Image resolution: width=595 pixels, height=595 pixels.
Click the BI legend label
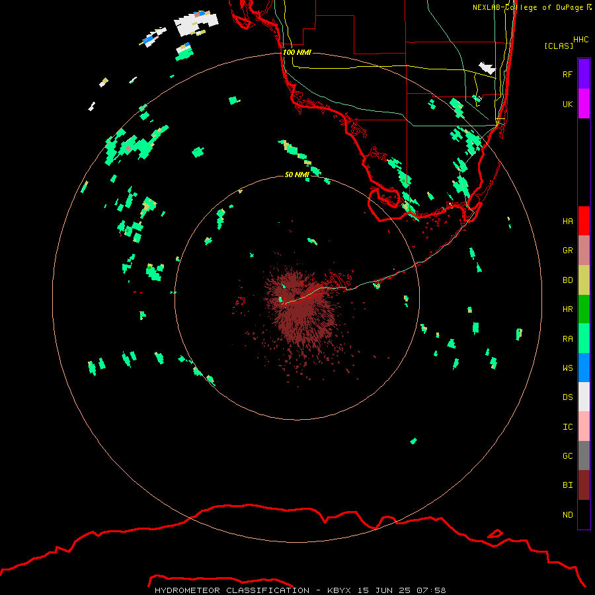coord(567,485)
